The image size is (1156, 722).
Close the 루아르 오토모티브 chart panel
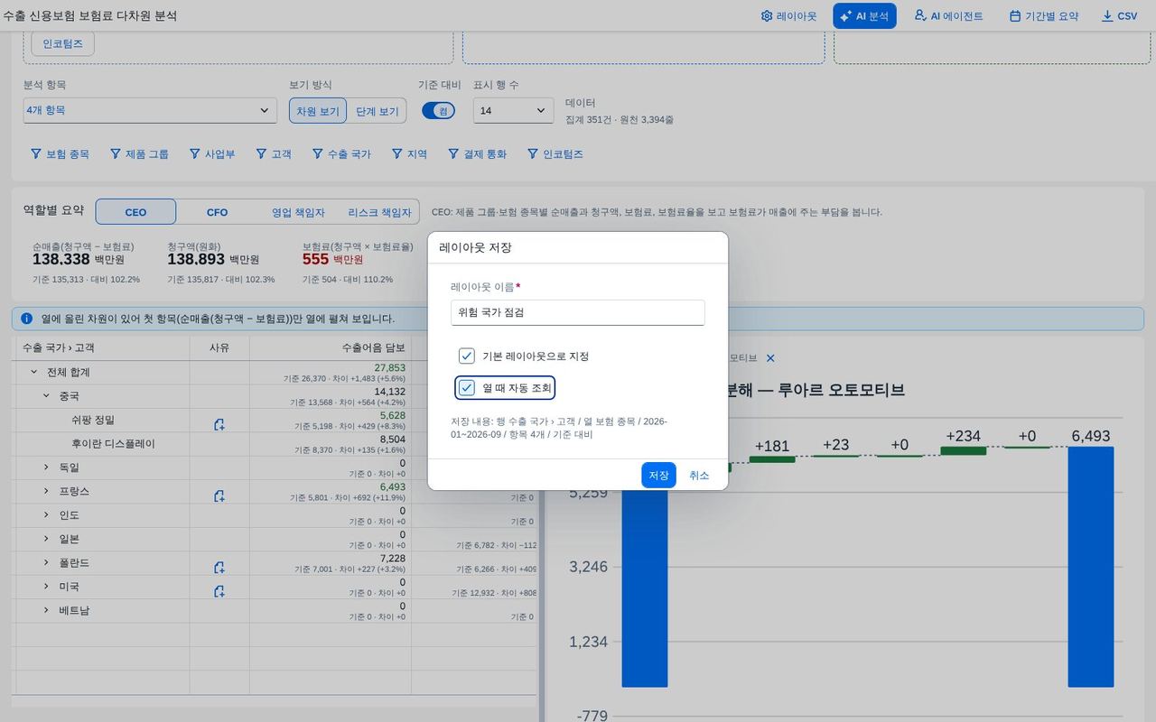(770, 358)
